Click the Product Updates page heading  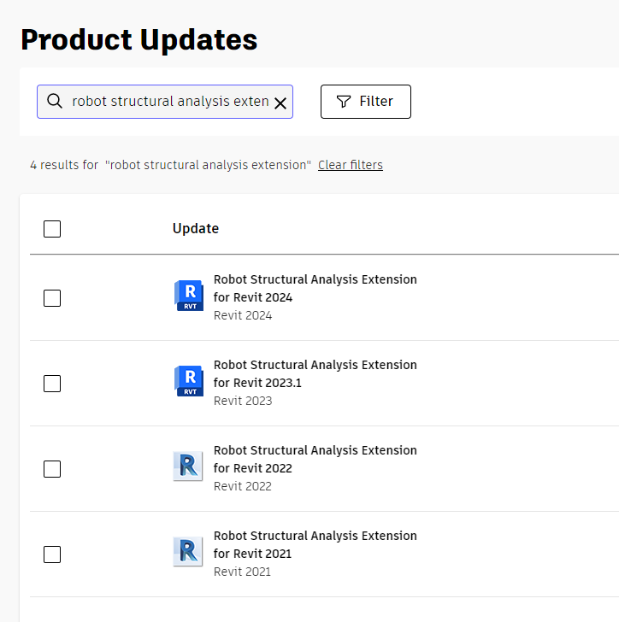tap(139, 40)
